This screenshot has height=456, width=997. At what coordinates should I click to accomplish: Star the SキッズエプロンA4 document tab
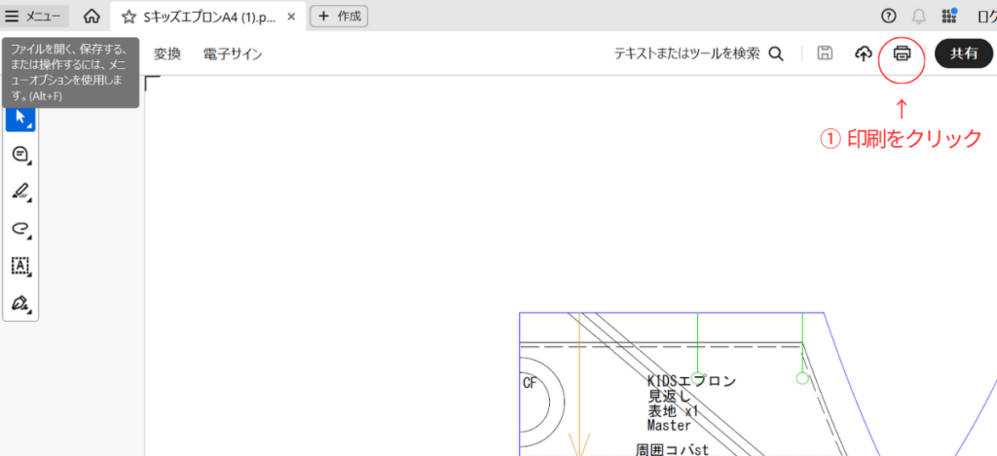pyautogui.click(x=129, y=17)
